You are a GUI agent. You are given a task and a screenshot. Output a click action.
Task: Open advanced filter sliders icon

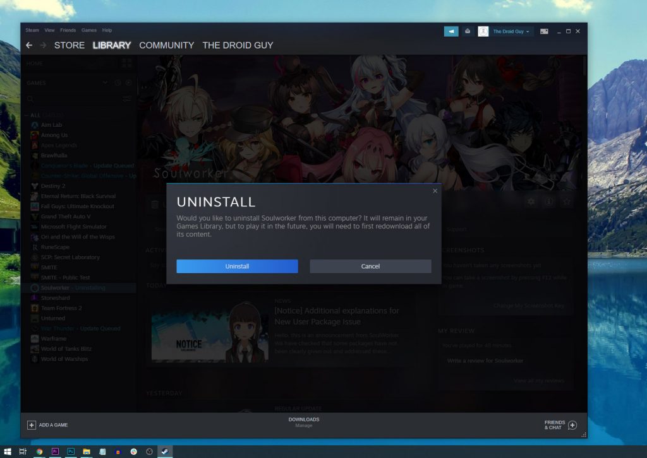coord(127,99)
